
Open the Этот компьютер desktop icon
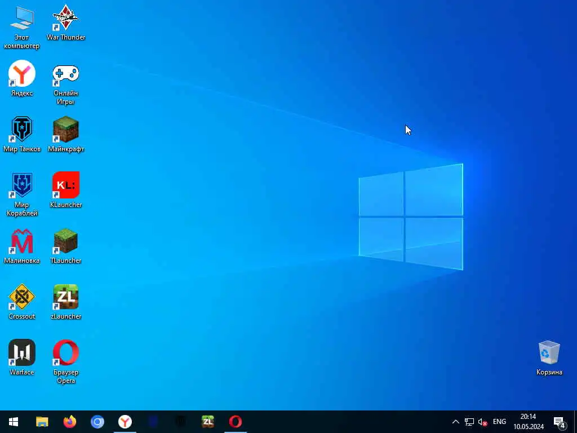[22, 28]
